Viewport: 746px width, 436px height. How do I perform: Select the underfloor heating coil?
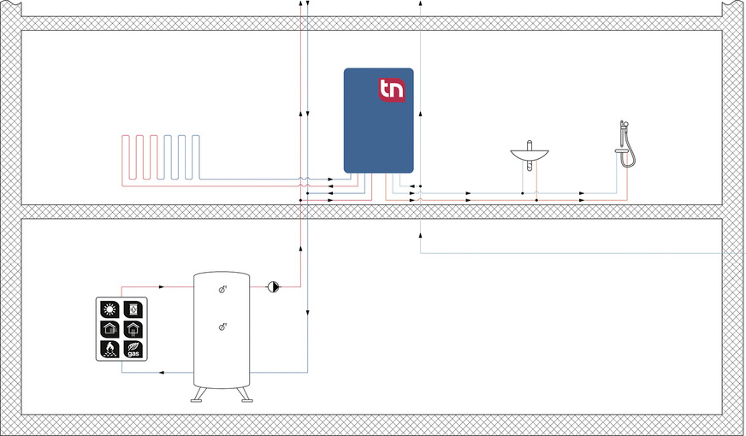click(x=161, y=157)
